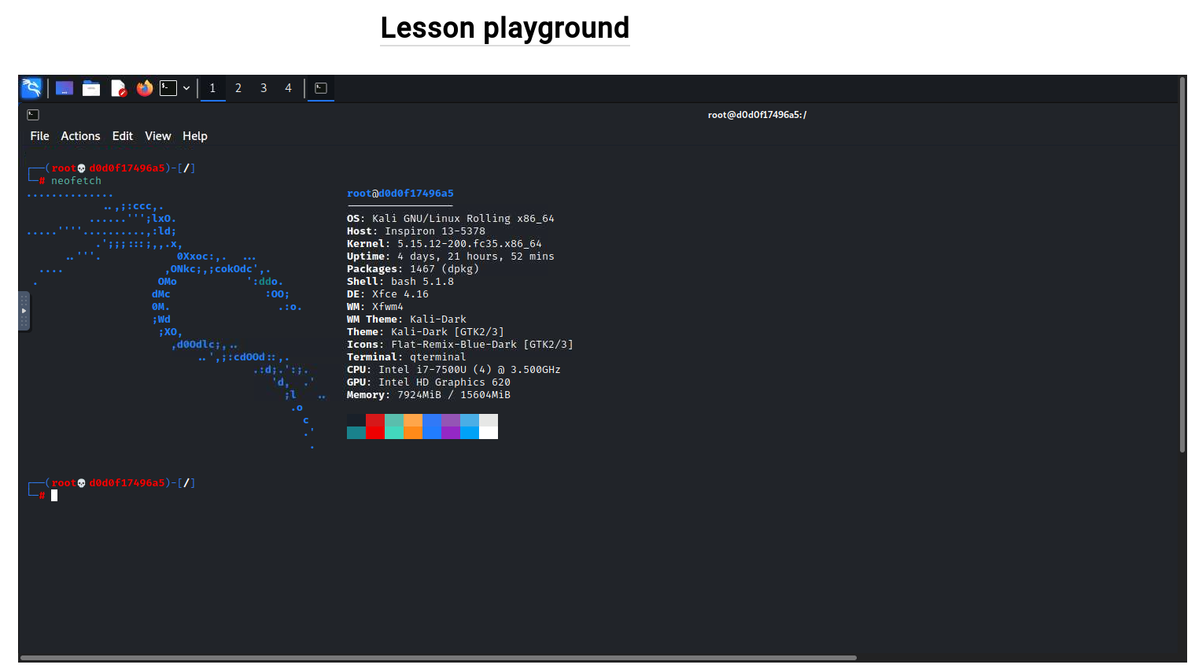Click the WM Theme: Kali-Dark line
1195x672 pixels.
coord(407,319)
